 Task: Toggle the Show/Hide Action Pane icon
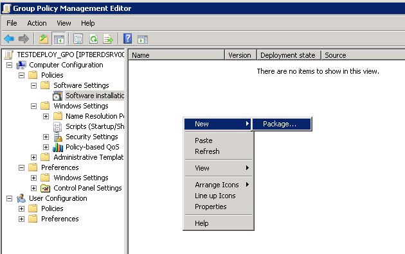tap(143, 39)
